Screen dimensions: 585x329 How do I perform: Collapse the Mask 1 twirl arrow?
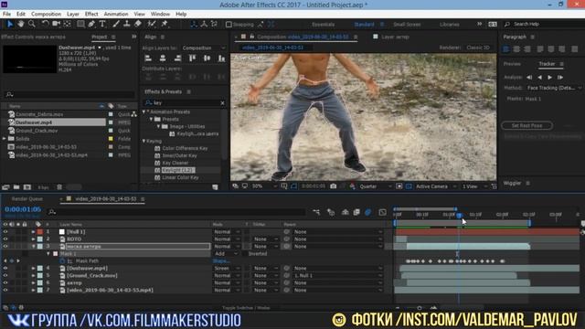click(x=48, y=254)
